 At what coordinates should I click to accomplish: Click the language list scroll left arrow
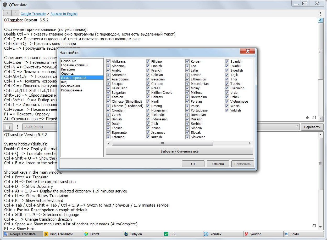(109, 143)
